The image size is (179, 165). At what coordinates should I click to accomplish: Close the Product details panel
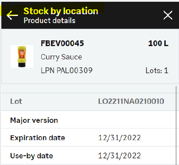point(168,15)
